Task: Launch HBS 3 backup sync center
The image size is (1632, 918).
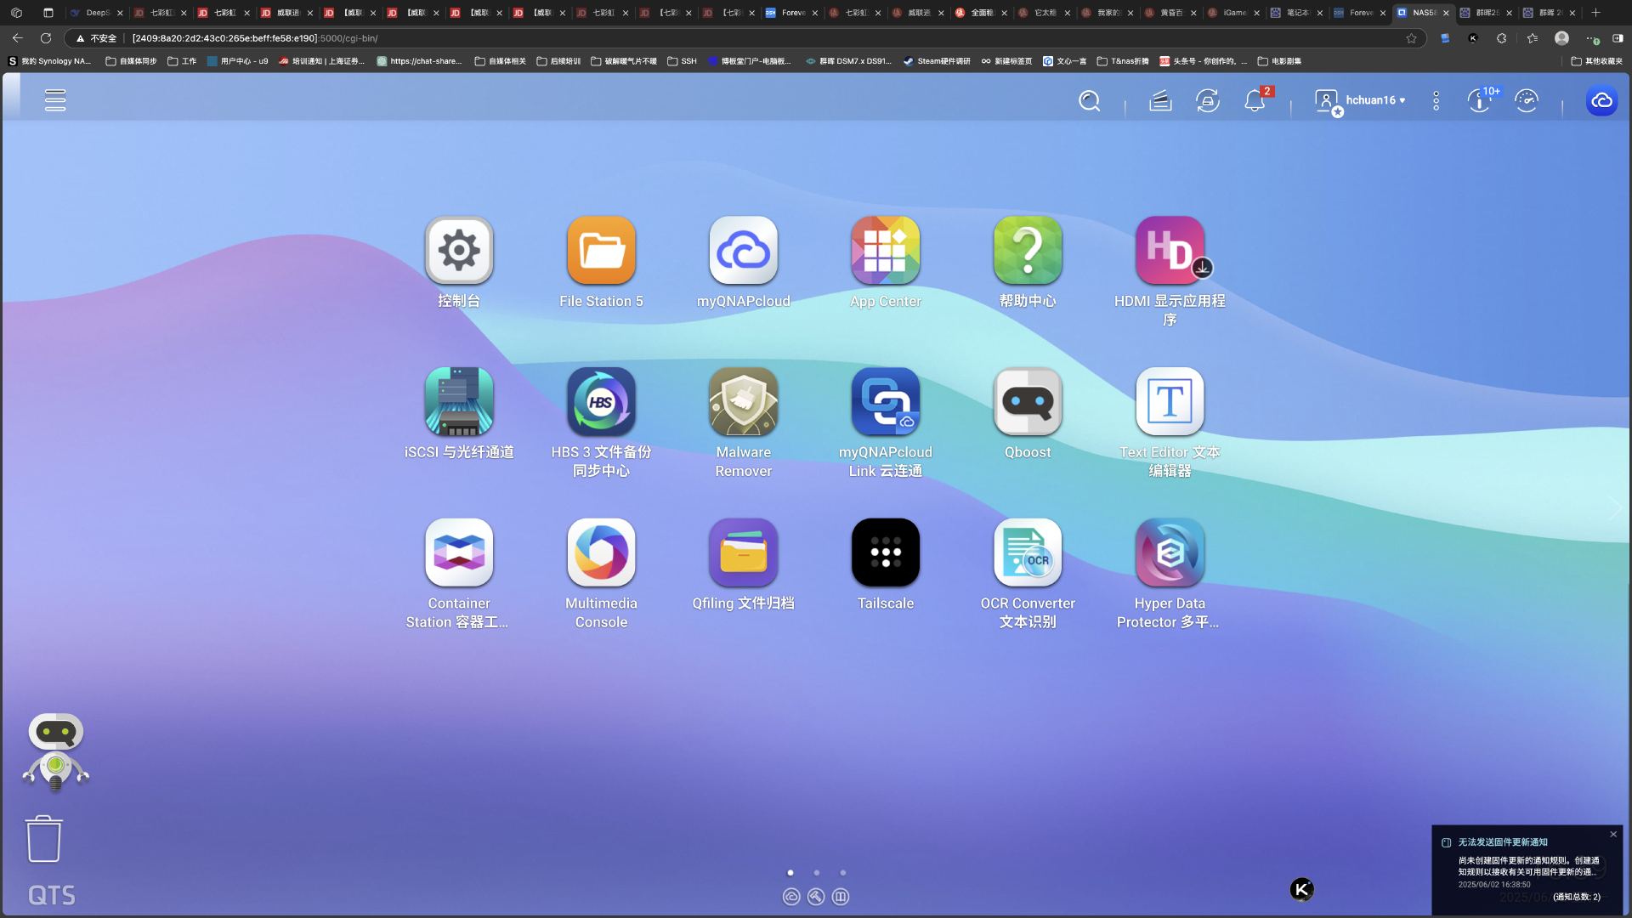Action: click(601, 402)
